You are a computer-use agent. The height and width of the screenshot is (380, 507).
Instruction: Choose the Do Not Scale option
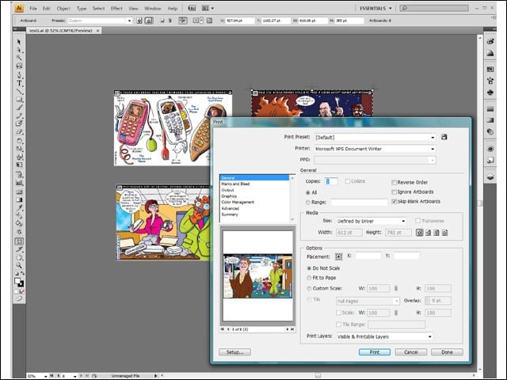pyautogui.click(x=309, y=268)
